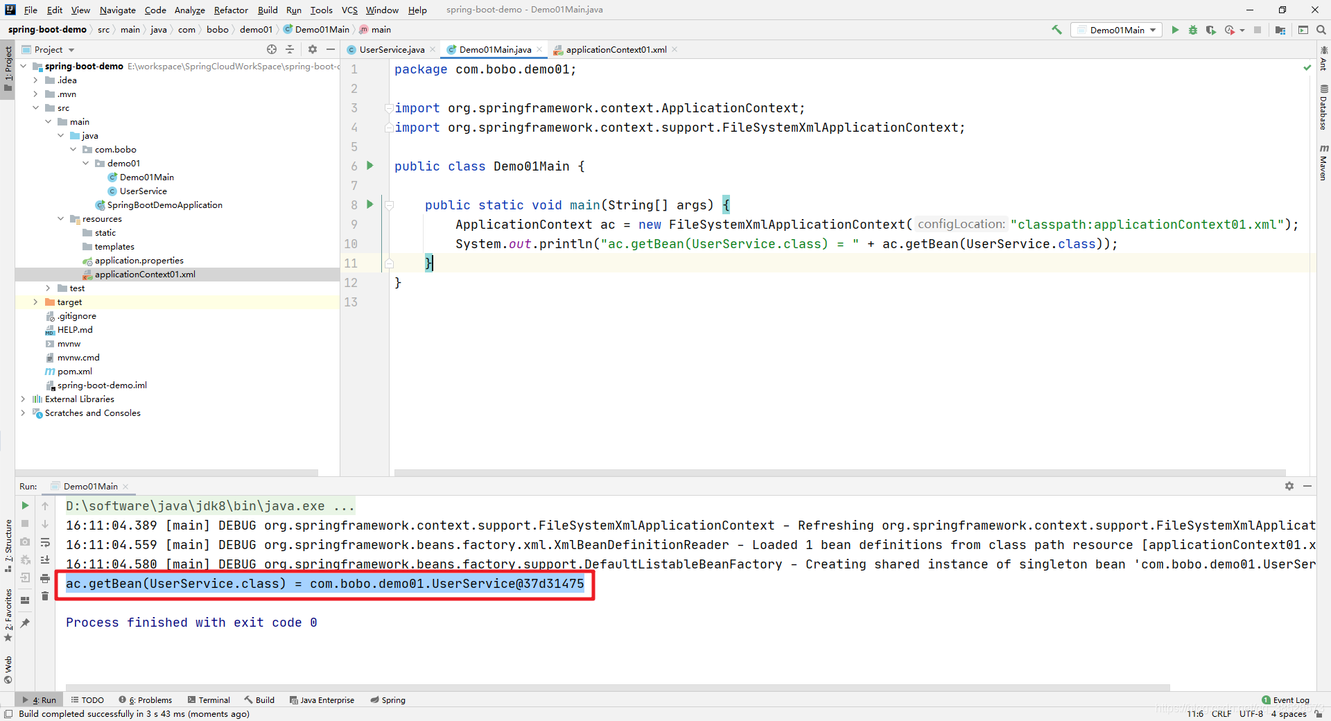Open Project panel settings gear
The image size is (1331, 721).
coord(313,49)
